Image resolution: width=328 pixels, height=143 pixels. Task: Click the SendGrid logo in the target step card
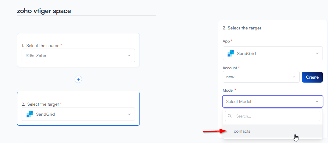click(x=30, y=114)
